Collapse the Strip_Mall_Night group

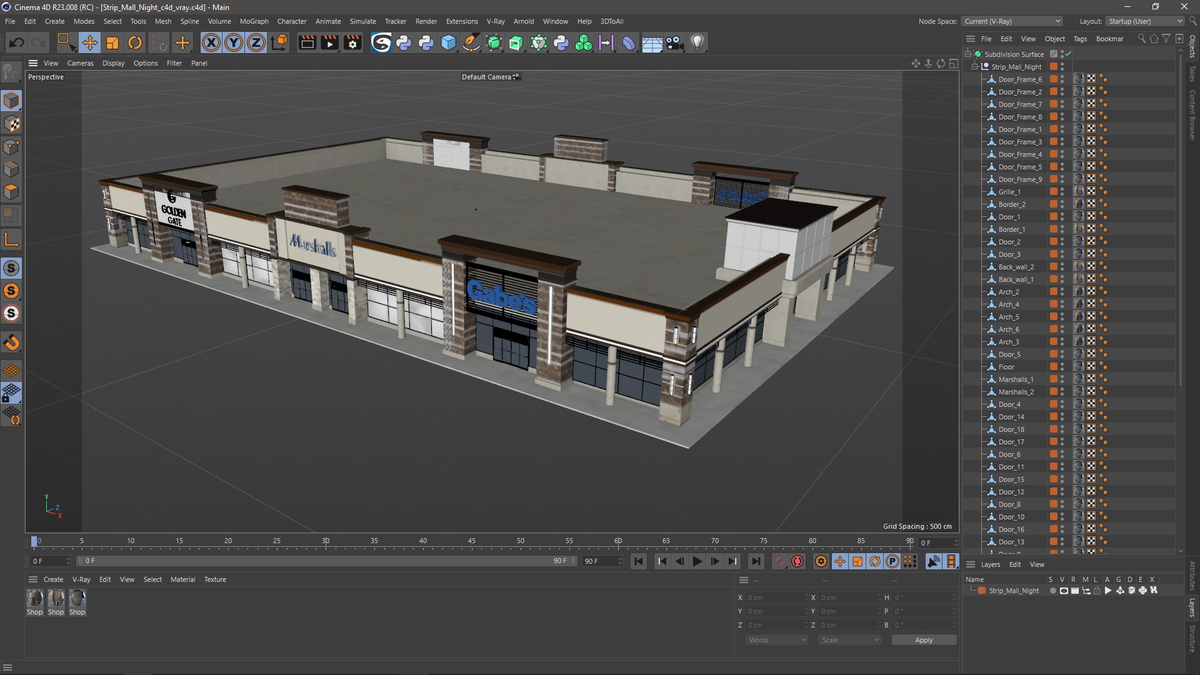click(x=975, y=66)
